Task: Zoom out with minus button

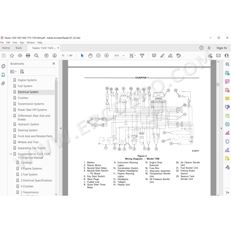Action: pyautogui.click(x=98, y=55)
